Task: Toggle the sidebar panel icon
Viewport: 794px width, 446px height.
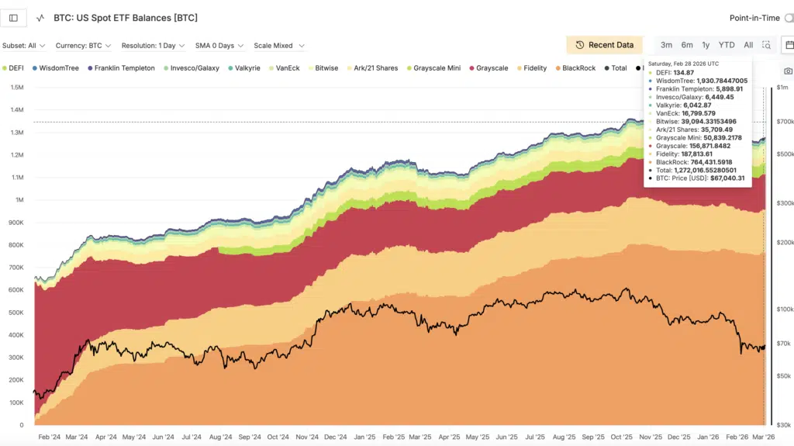Action: [x=13, y=18]
